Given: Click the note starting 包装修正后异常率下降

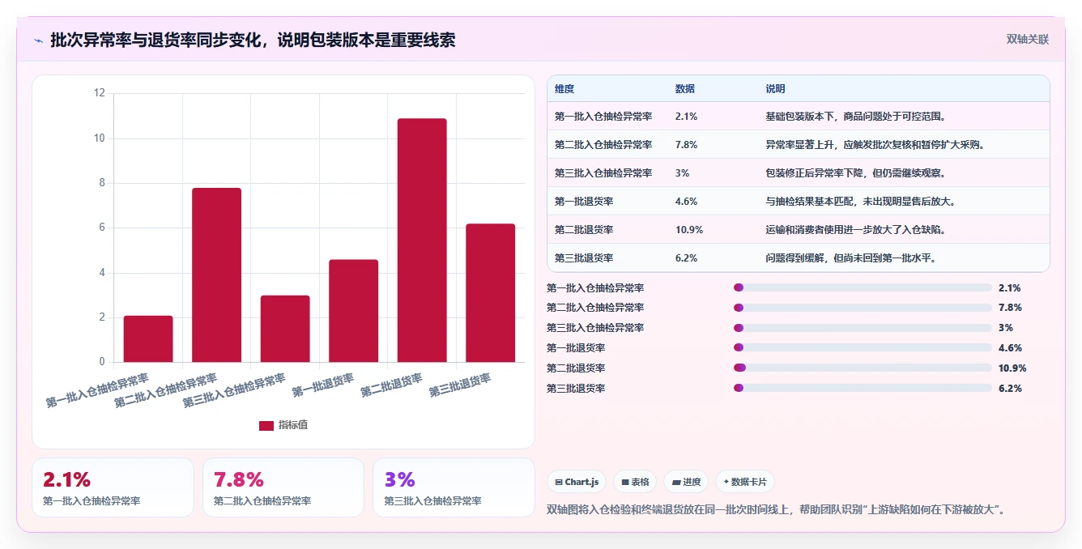Looking at the screenshot, I should pos(855,173).
